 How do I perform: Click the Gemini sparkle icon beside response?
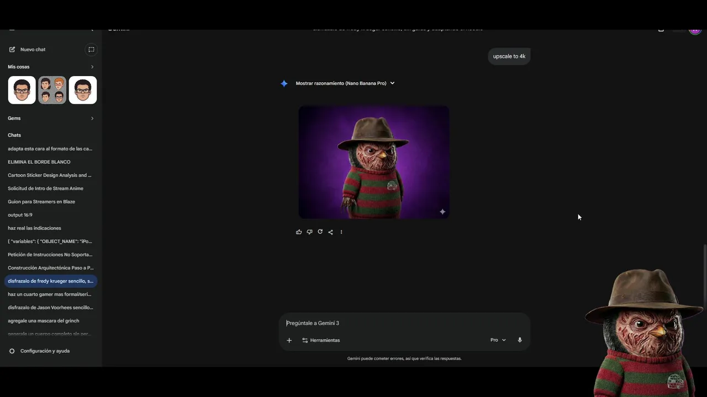pos(284,84)
